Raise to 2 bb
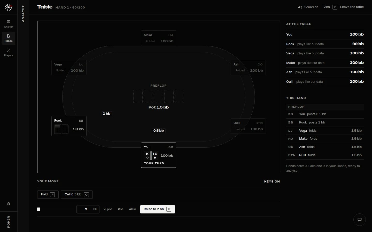 (158, 209)
